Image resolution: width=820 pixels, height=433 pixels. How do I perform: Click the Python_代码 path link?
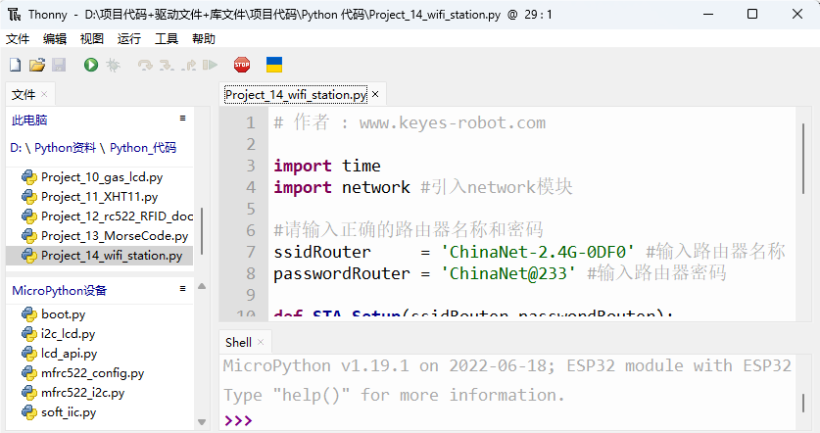(143, 148)
